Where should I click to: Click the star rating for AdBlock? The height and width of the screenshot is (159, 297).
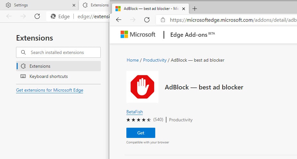tap(139, 120)
